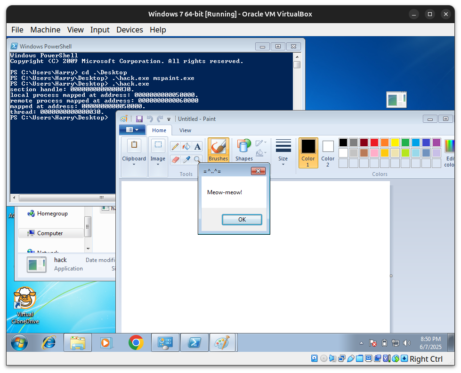461x373 pixels.
Task: Select the Fill with color bucket tool
Action: (186, 146)
